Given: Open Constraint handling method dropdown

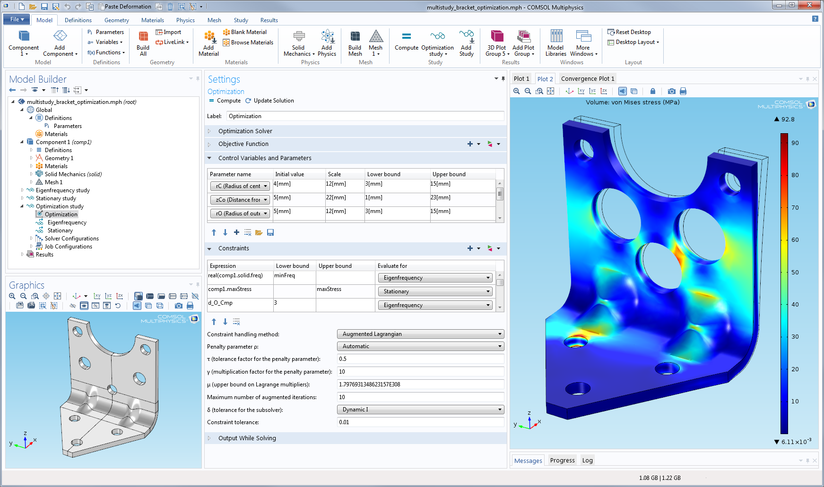Looking at the screenshot, I should tap(420, 334).
